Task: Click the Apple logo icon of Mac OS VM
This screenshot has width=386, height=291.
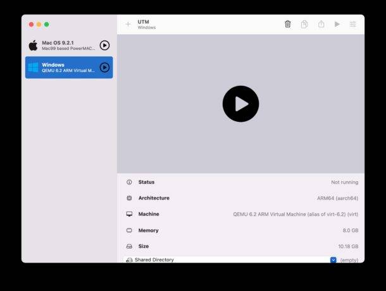Action: [x=34, y=45]
